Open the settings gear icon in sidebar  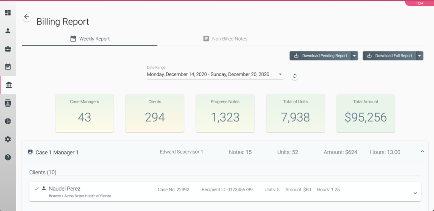coord(8,140)
